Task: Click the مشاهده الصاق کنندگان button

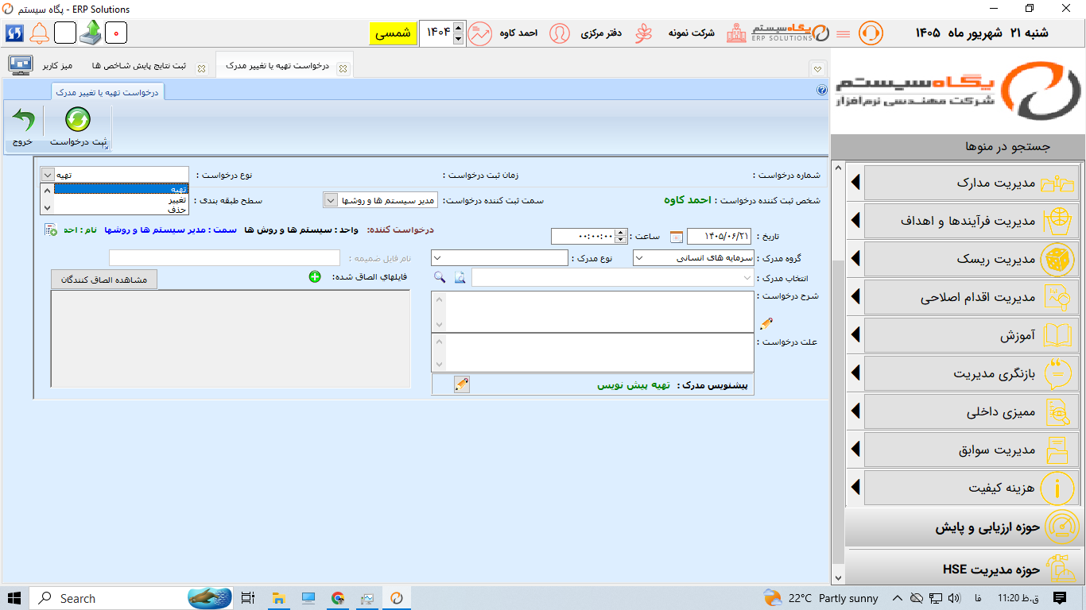Action: point(104,280)
